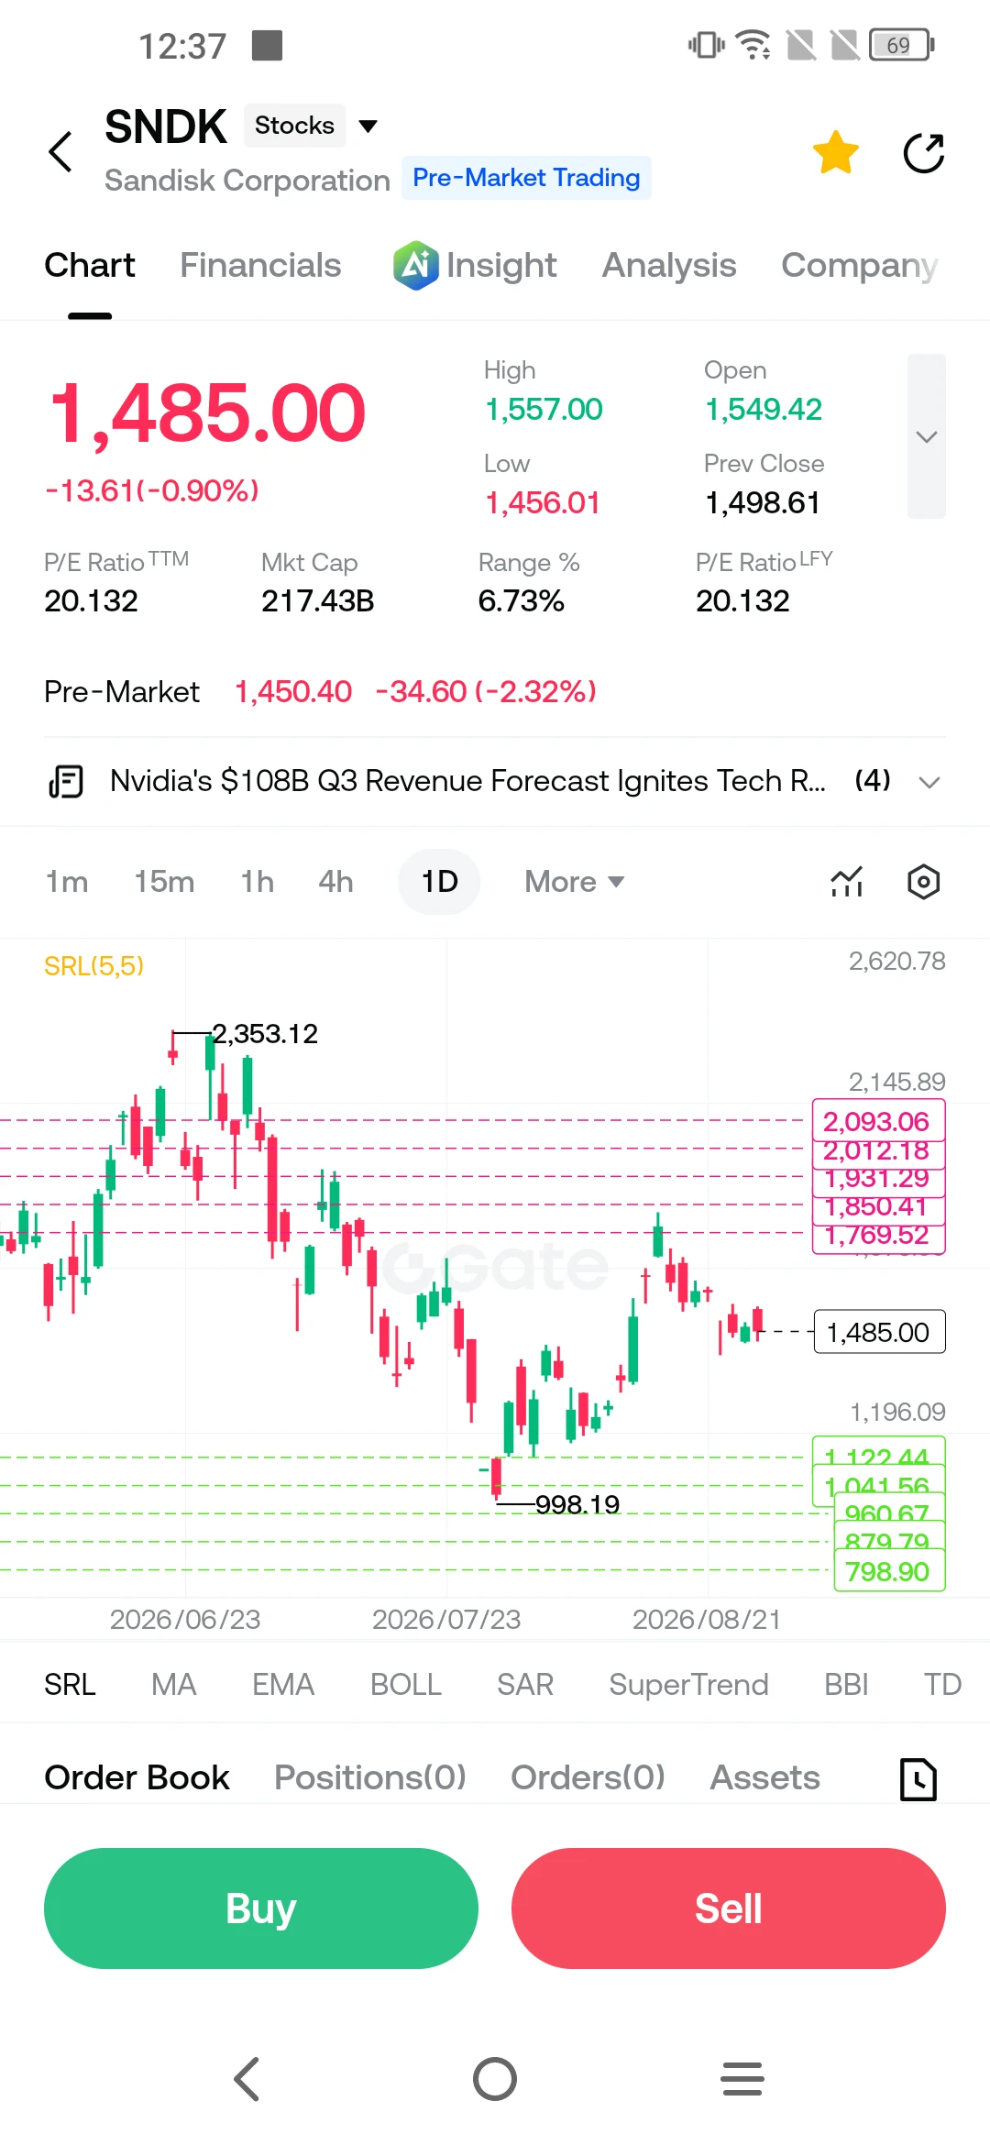
Task: Tap the Sandisk Corporation name
Action: click(247, 181)
